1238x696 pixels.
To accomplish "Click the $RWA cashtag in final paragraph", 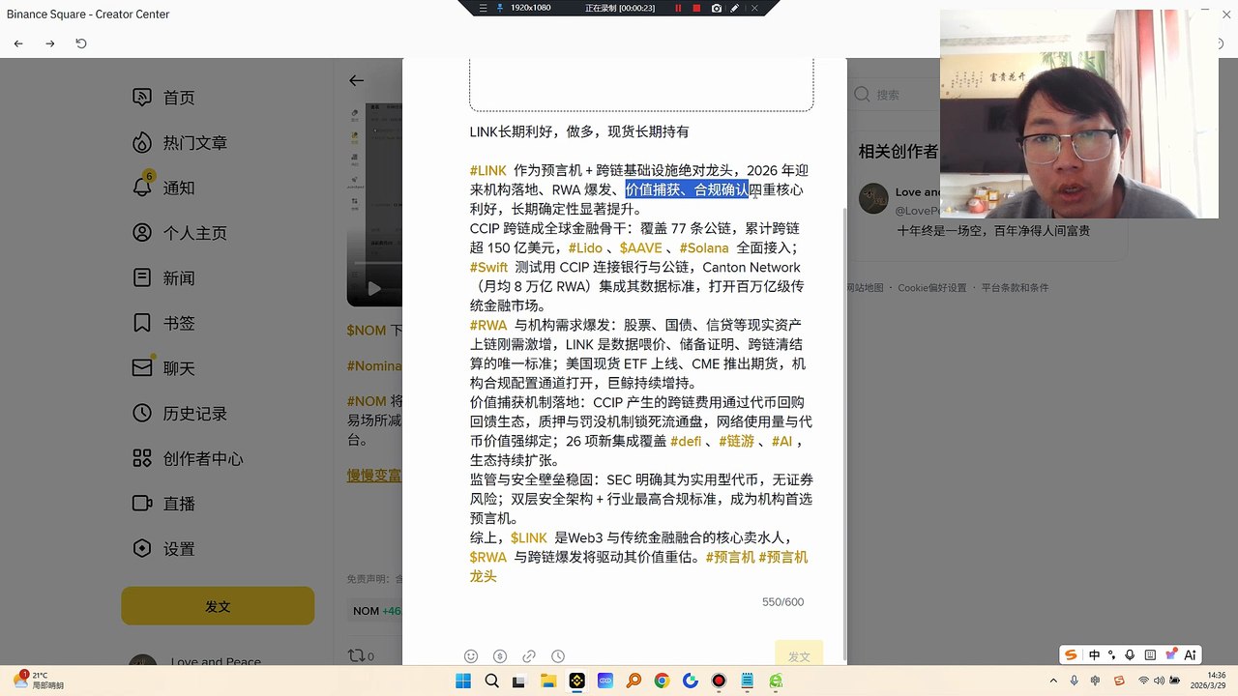I will [488, 558].
